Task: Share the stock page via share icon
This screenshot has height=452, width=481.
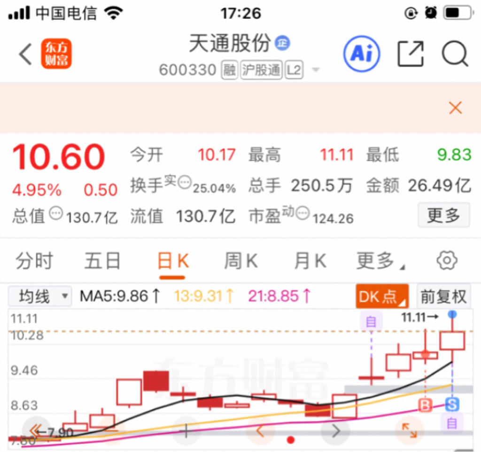Action: (411, 54)
